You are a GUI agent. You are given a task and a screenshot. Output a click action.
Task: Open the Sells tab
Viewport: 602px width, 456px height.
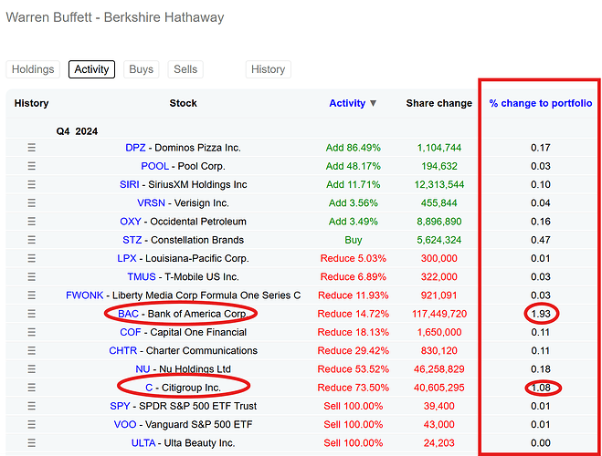pos(185,69)
